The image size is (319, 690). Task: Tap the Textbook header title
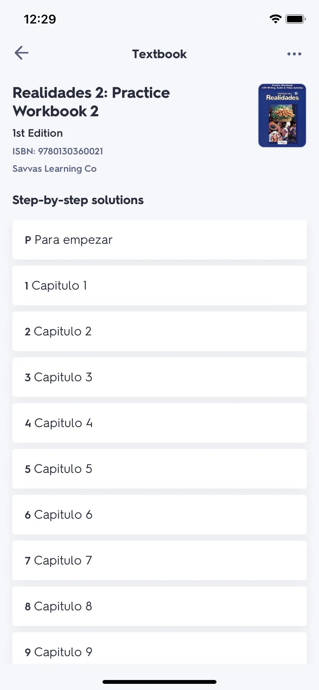click(x=159, y=54)
